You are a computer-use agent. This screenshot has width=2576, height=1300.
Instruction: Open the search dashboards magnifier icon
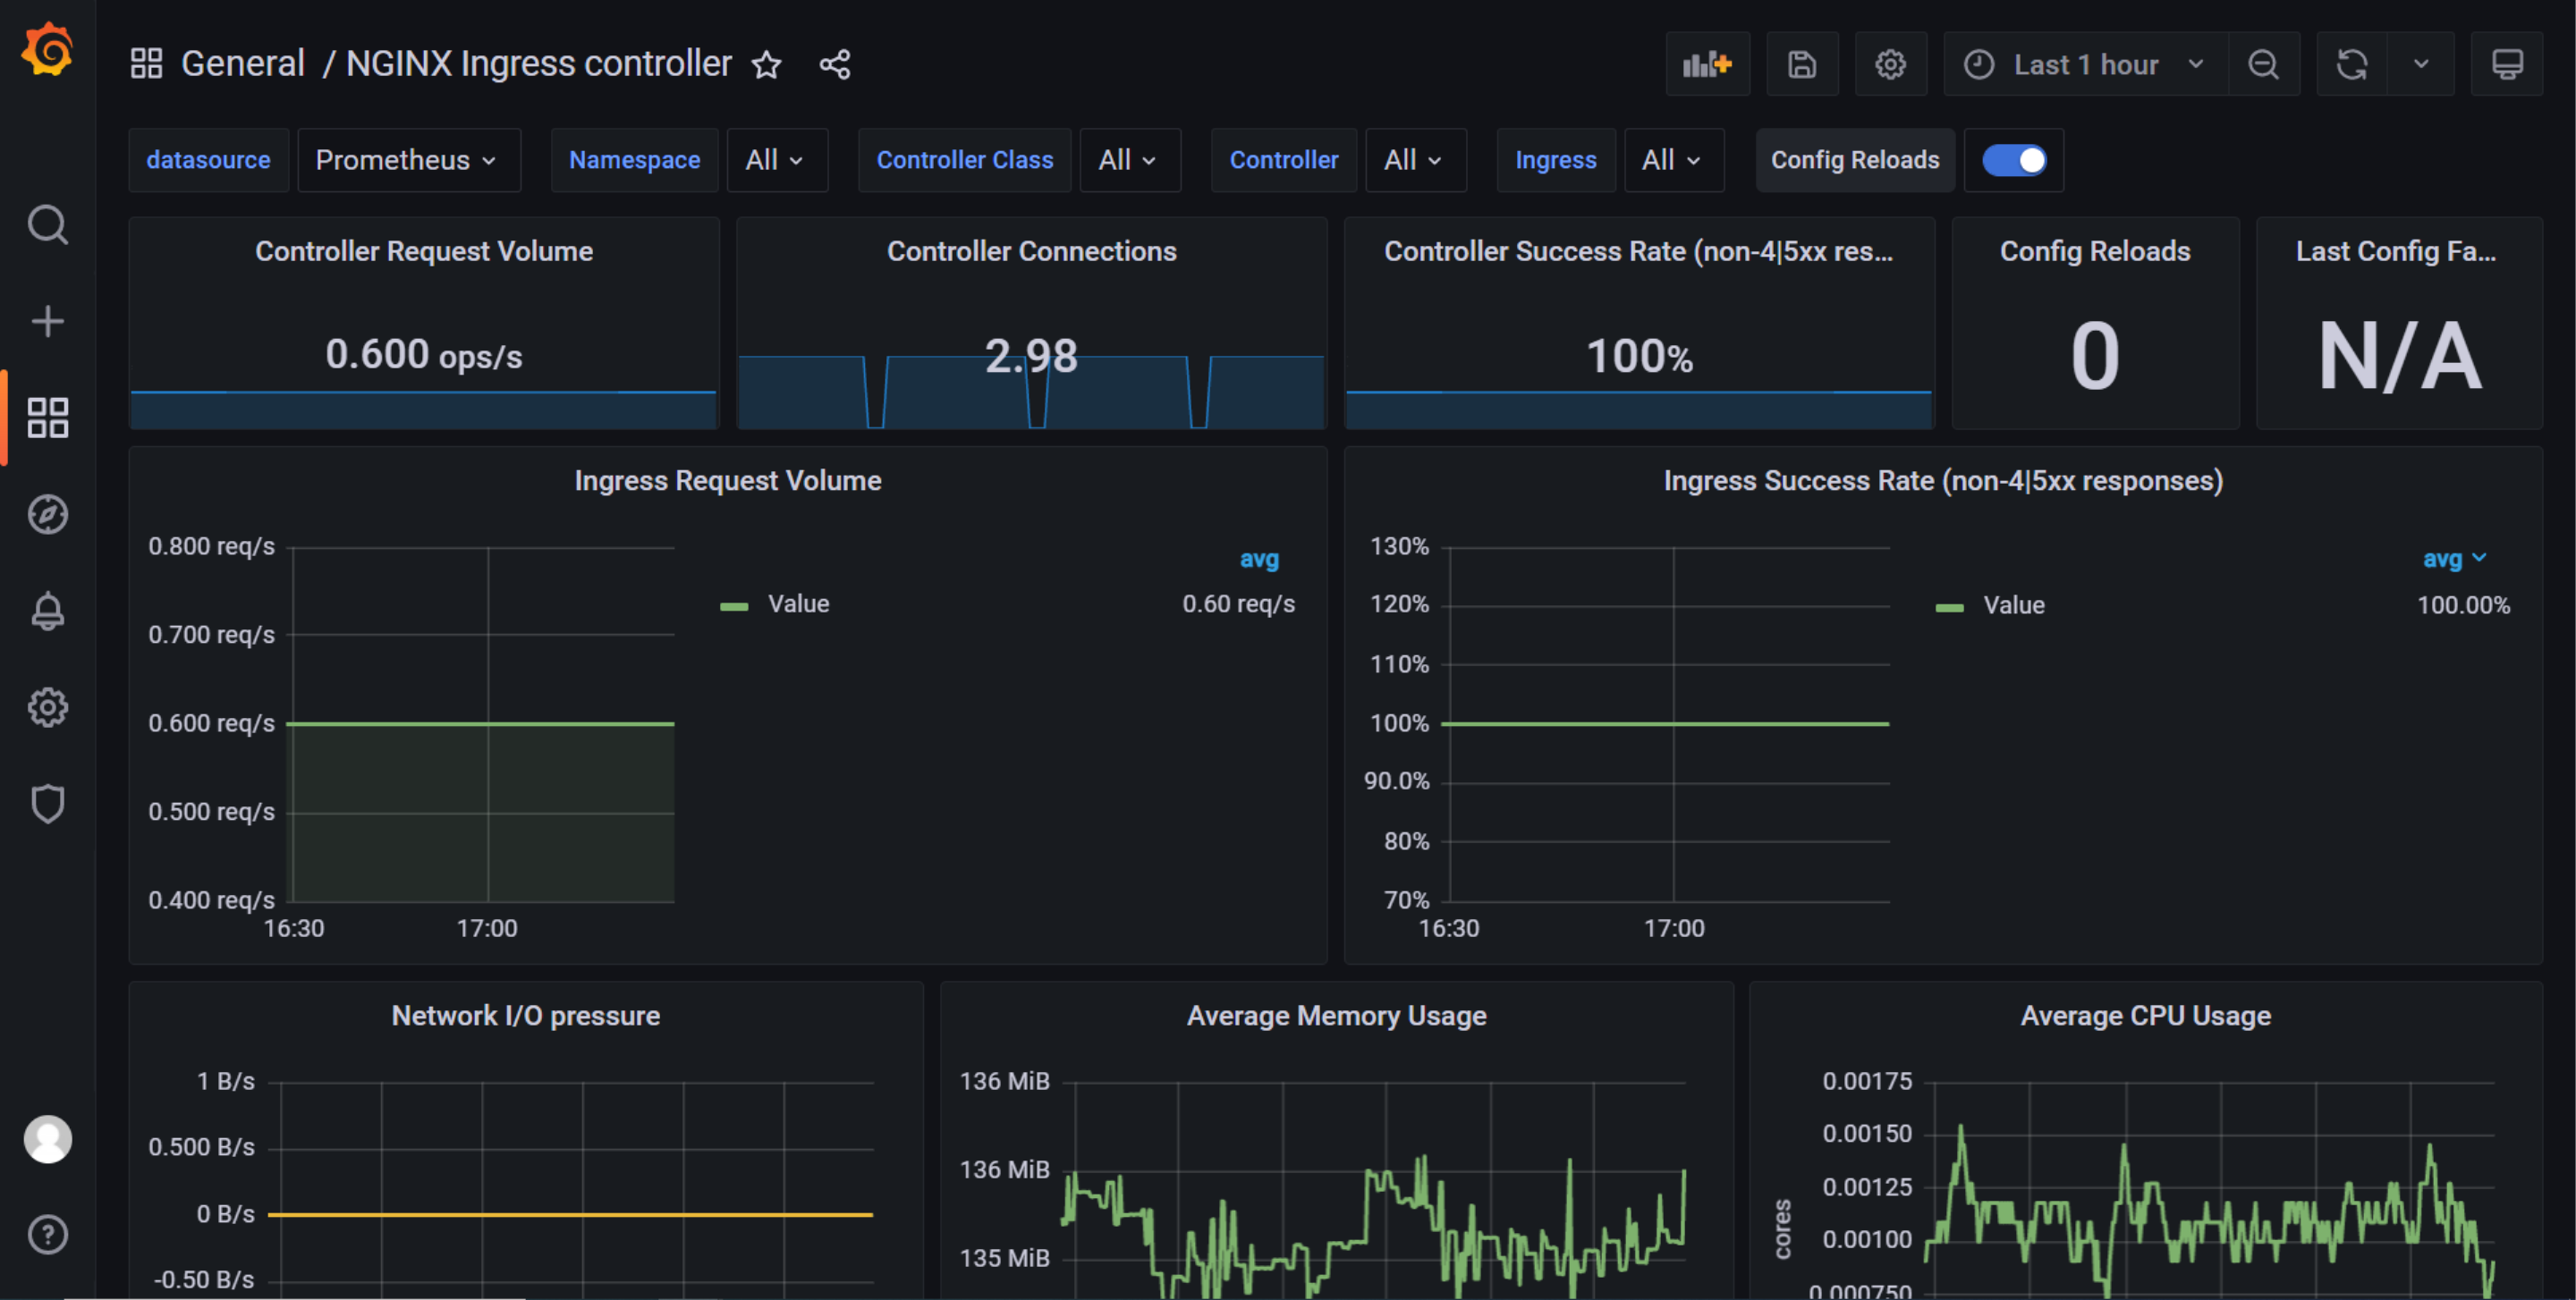(x=47, y=224)
